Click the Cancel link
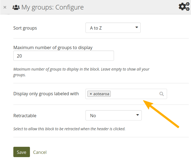This screenshot has height=159, width=191. point(40,152)
